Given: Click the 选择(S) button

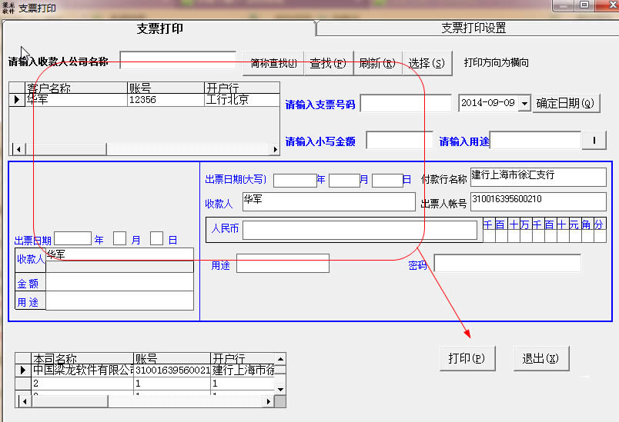Looking at the screenshot, I should point(427,63).
